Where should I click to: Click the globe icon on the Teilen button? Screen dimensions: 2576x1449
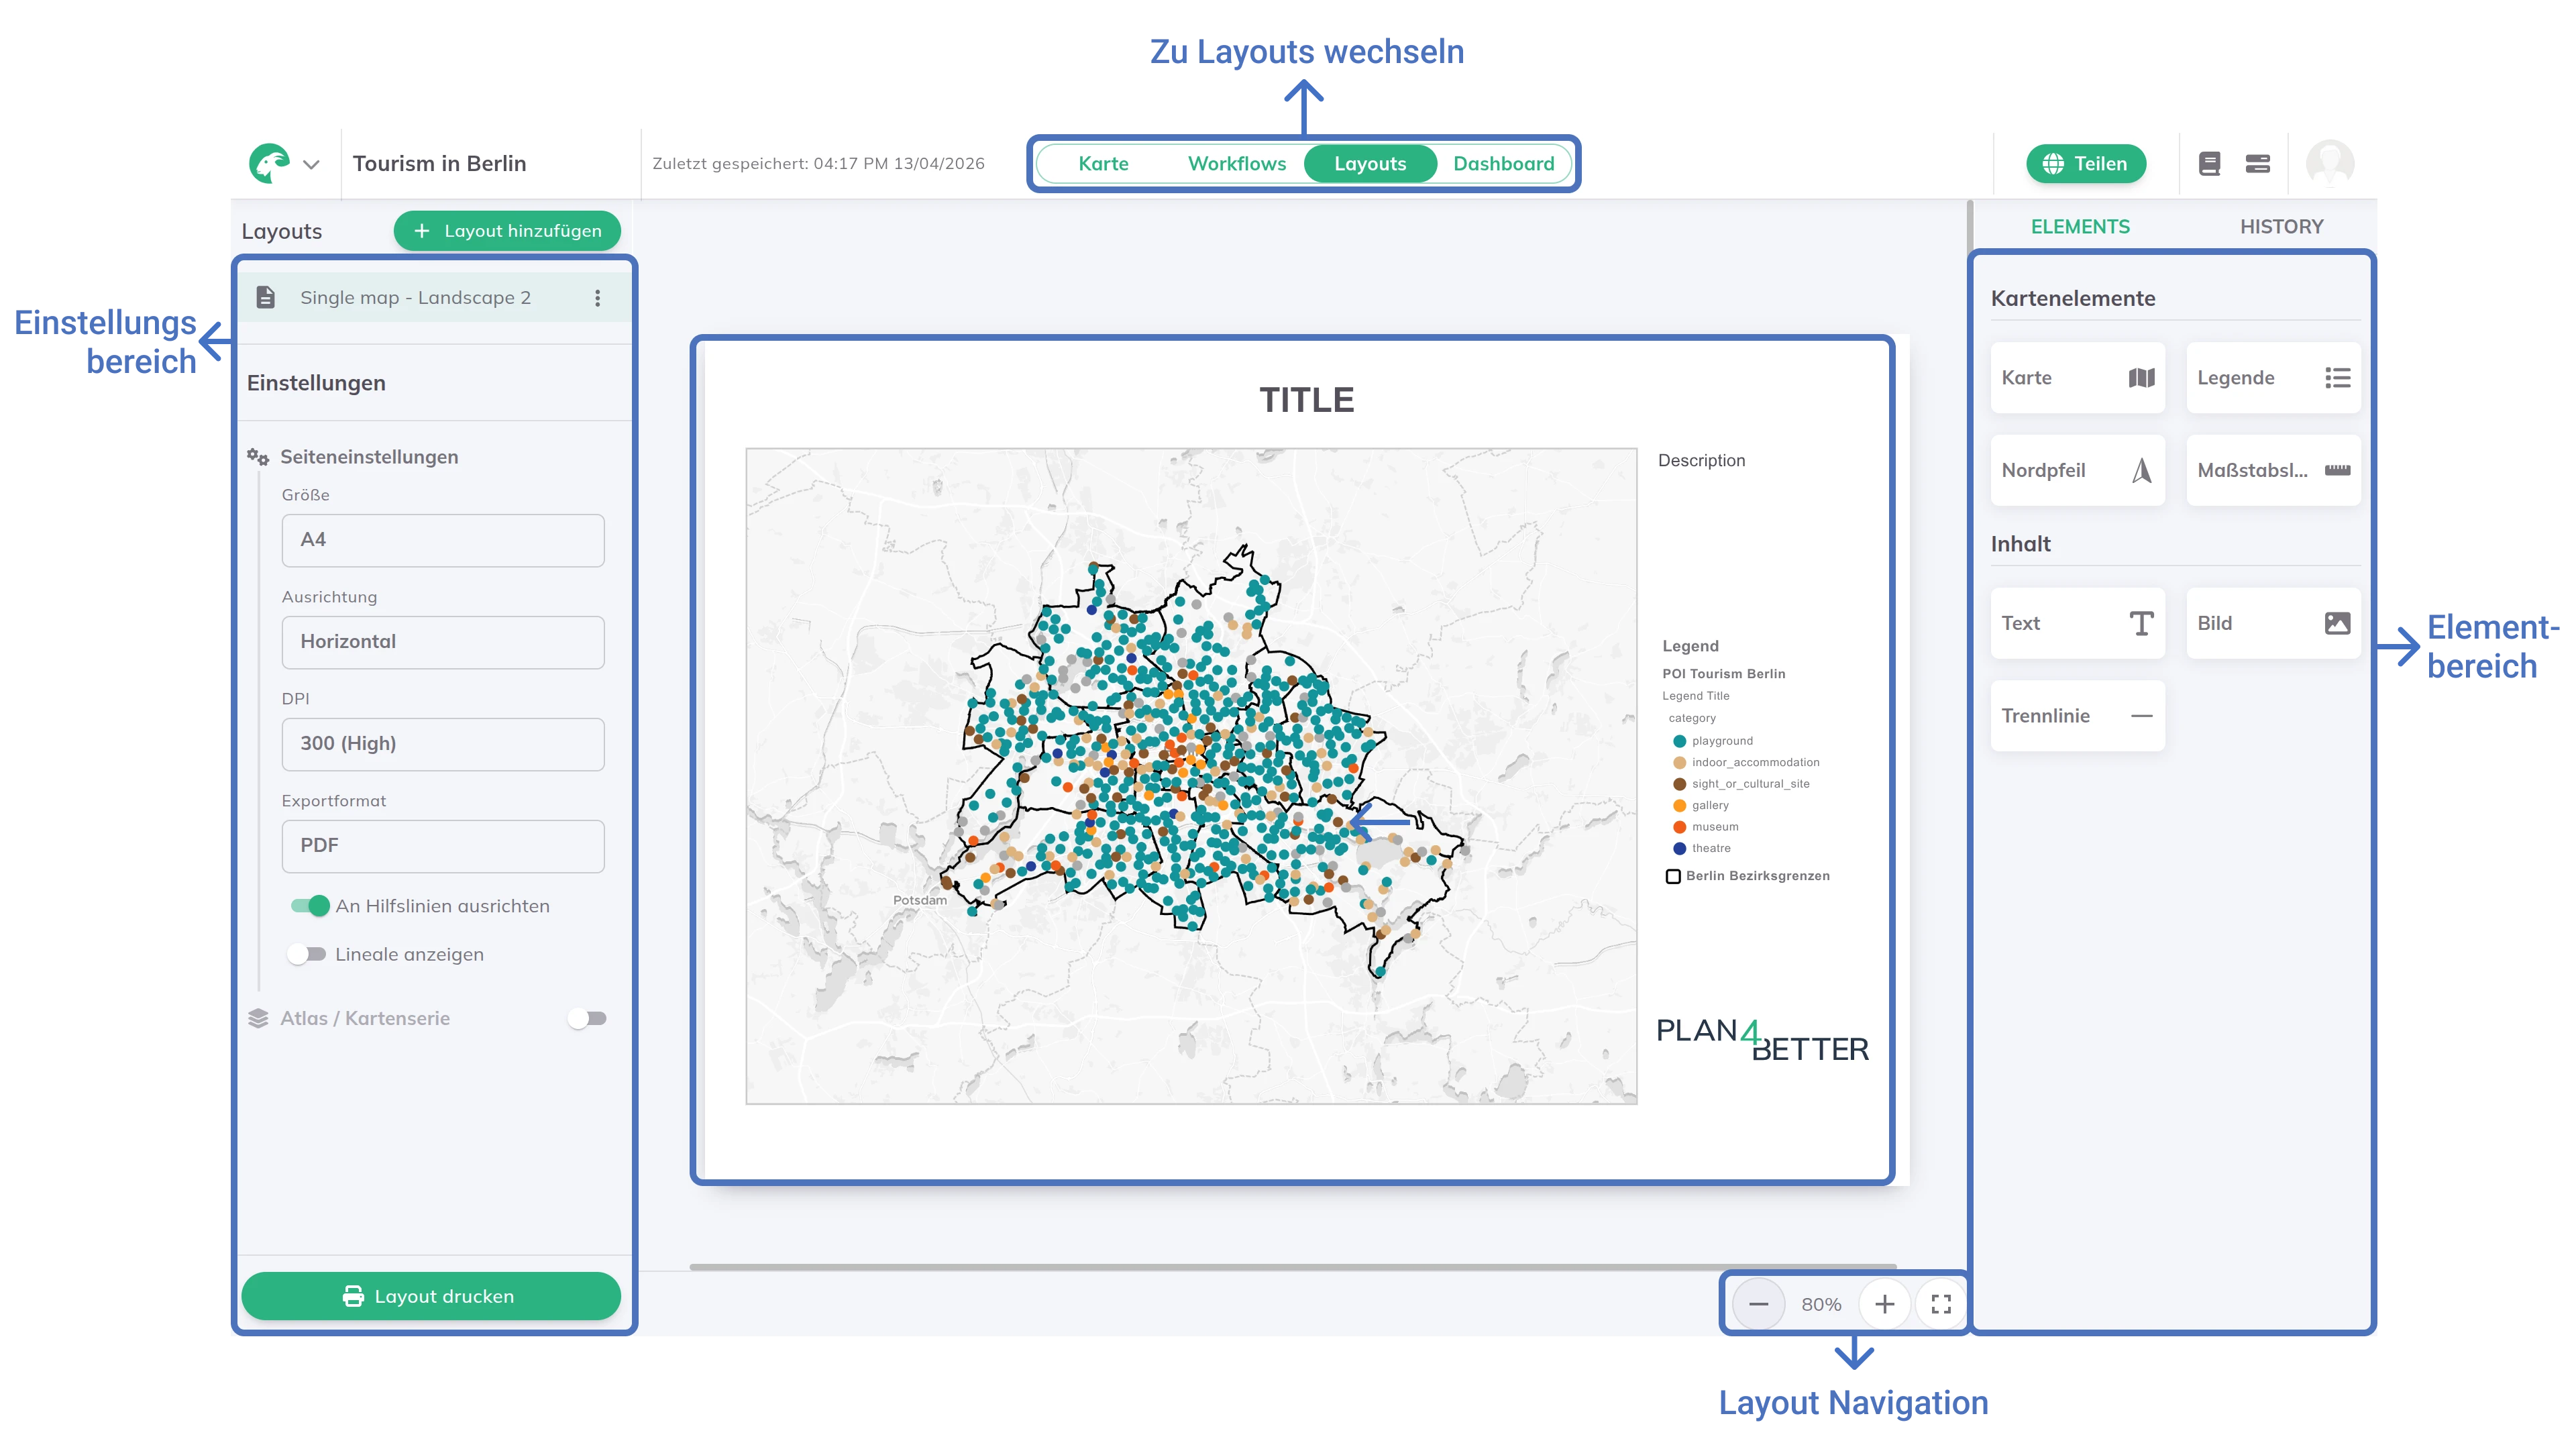tap(2052, 163)
